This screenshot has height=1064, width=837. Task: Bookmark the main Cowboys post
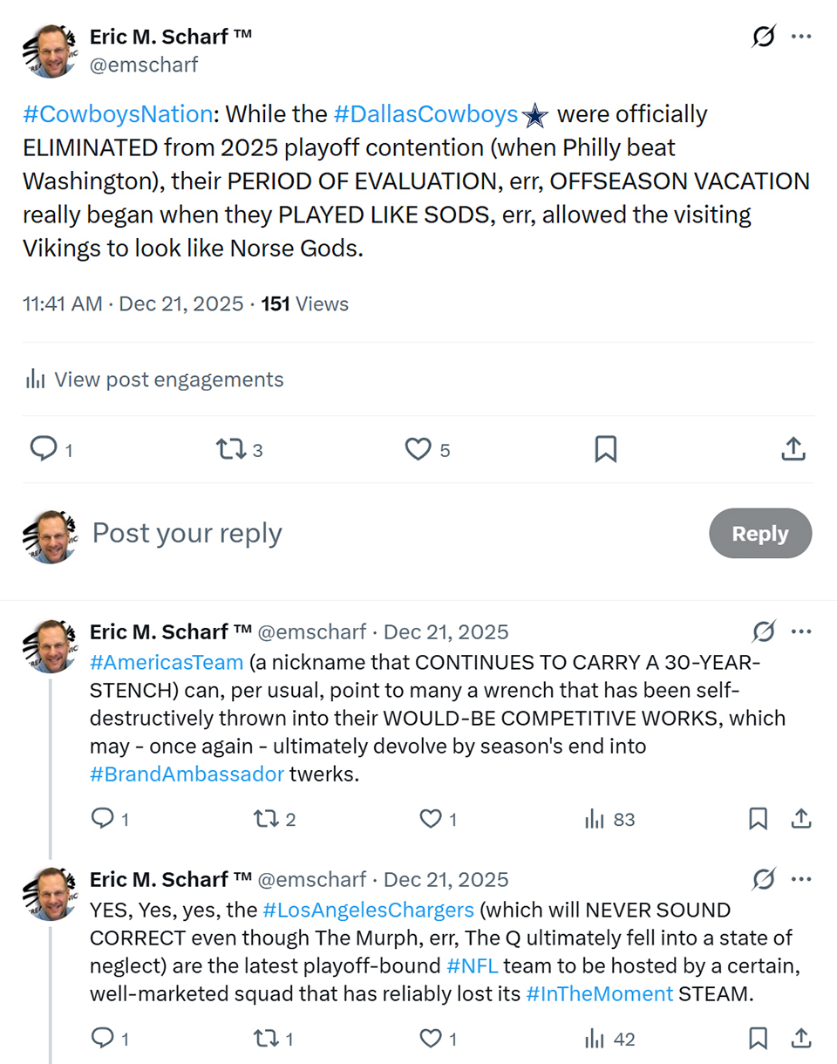coord(605,449)
